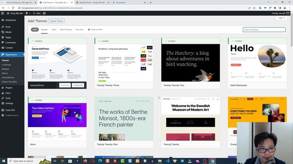Click the Upload Theme button
Image resolution: width=293 pixels, height=164 pixels.
coord(56,21)
